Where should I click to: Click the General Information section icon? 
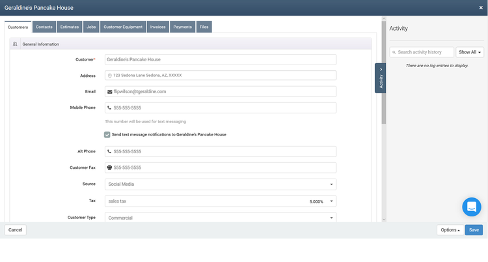point(15,44)
